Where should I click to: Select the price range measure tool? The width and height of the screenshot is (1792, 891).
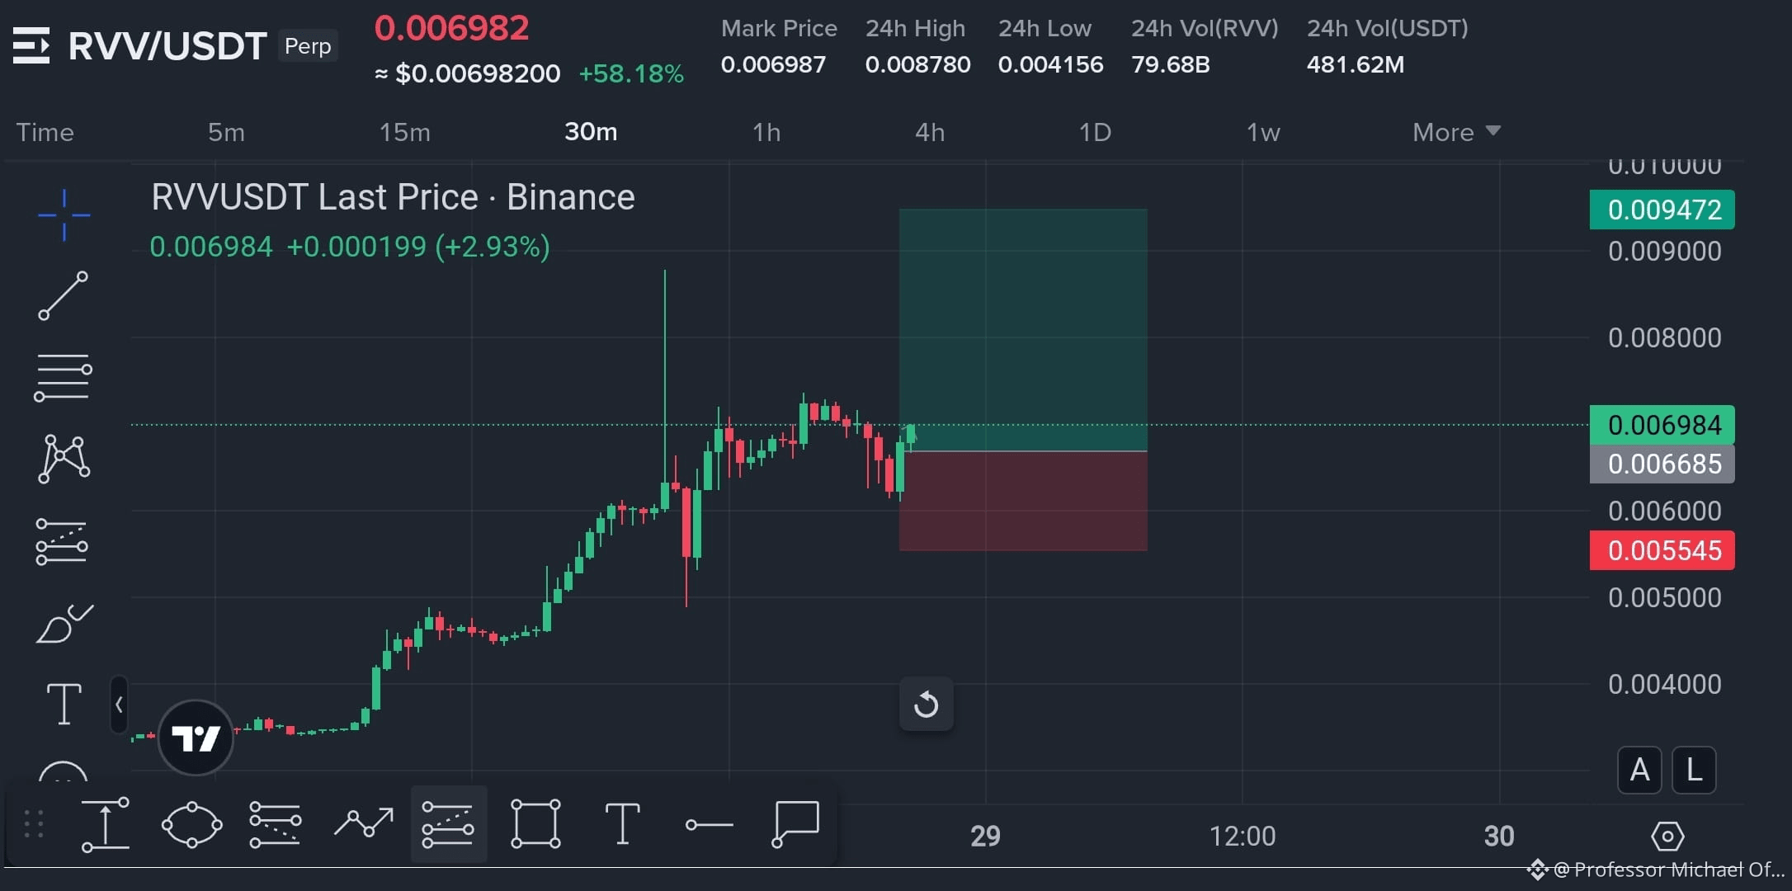[x=106, y=824]
